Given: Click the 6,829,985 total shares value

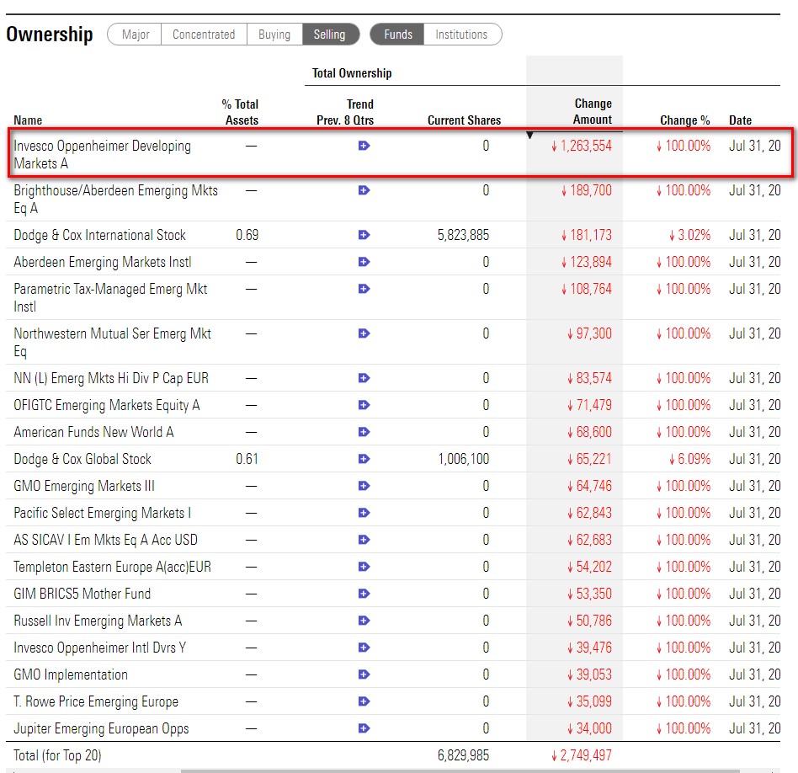Looking at the screenshot, I should click(463, 755).
